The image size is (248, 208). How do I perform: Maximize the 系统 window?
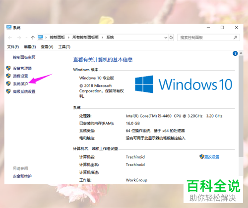click(222, 28)
